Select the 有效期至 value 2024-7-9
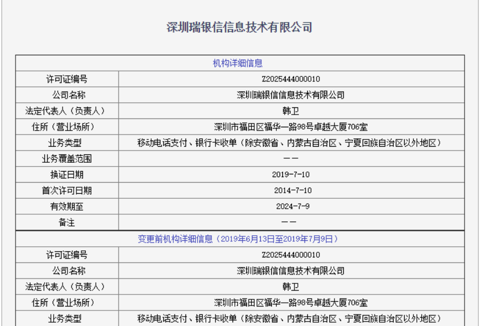 291,206
